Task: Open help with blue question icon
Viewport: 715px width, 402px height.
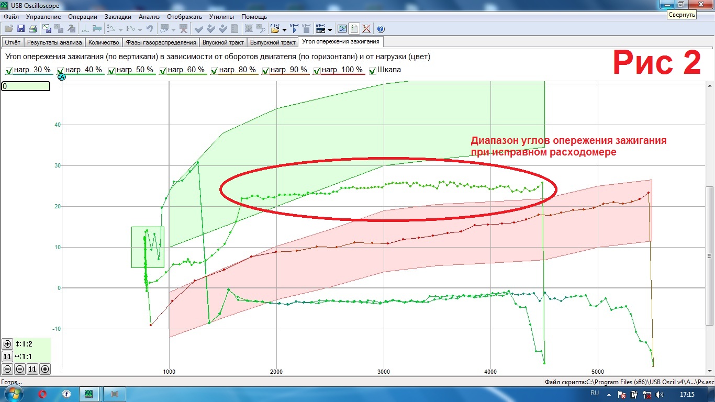Action: click(381, 29)
